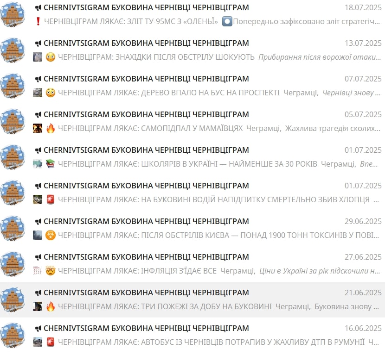
Task: Click the siren emoji on the ВОДІЙ НАПІДПИТКУ message
Action: (x=51, y=199)
